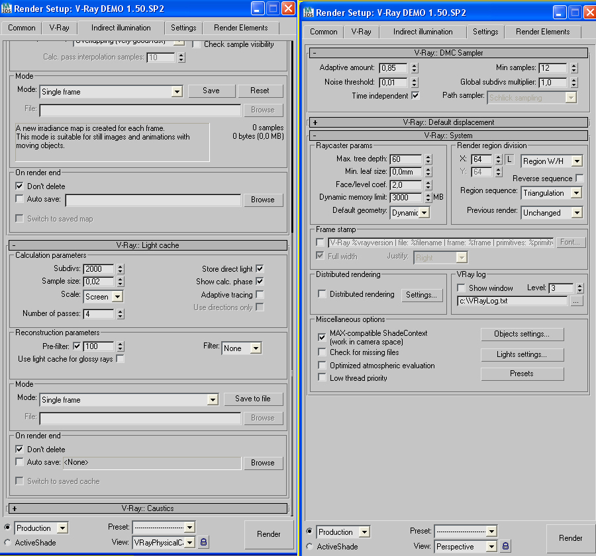Viewport: 596px width, 556px height.
Task: Toggle Show calc. phase checkbox
Action: pyautogui.click(x=260, y=281)
